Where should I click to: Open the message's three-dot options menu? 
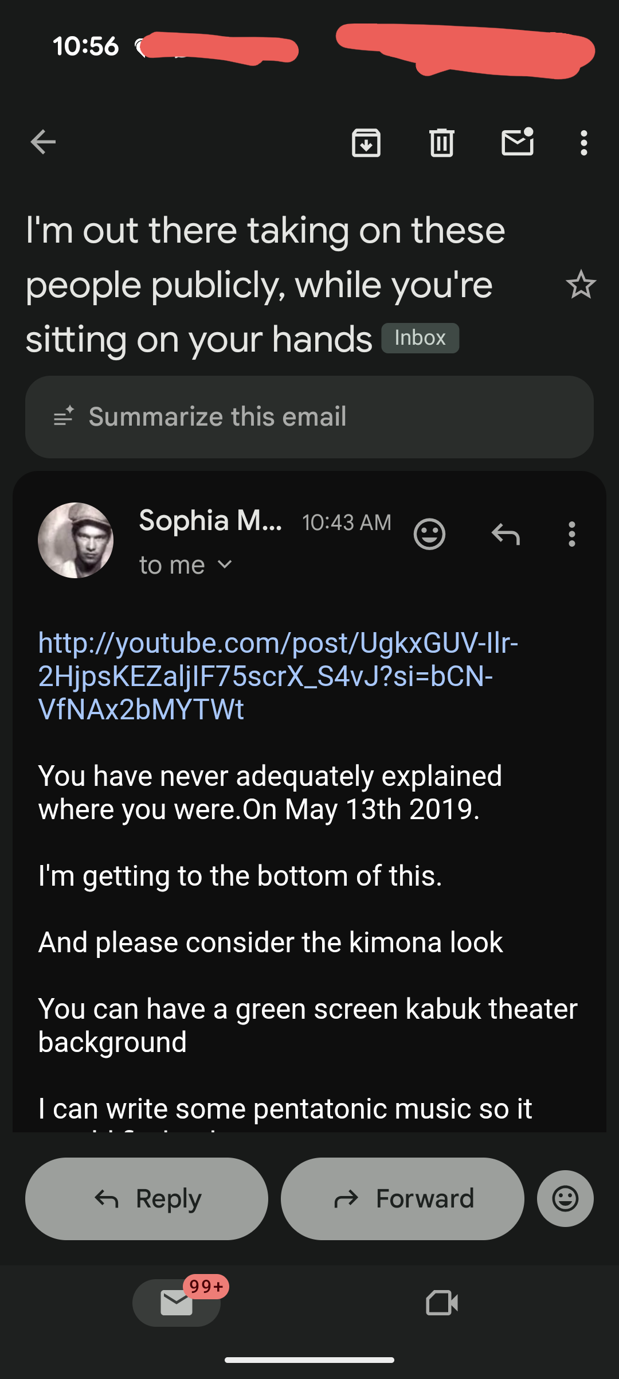pos(571,535)
